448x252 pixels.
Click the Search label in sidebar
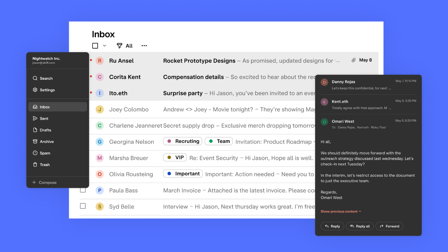tap(46, 78)
